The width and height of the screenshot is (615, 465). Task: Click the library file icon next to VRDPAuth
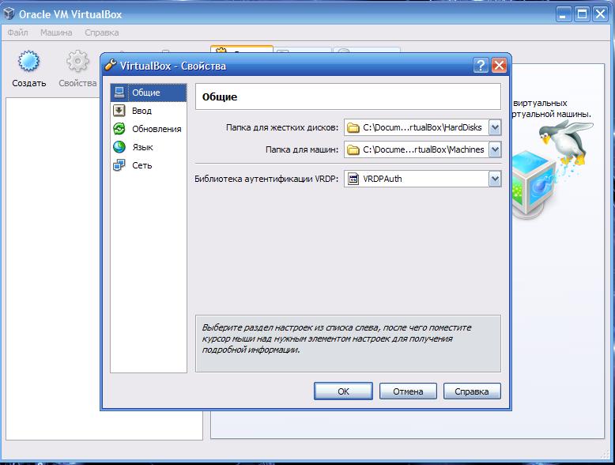tap(353, 179)
